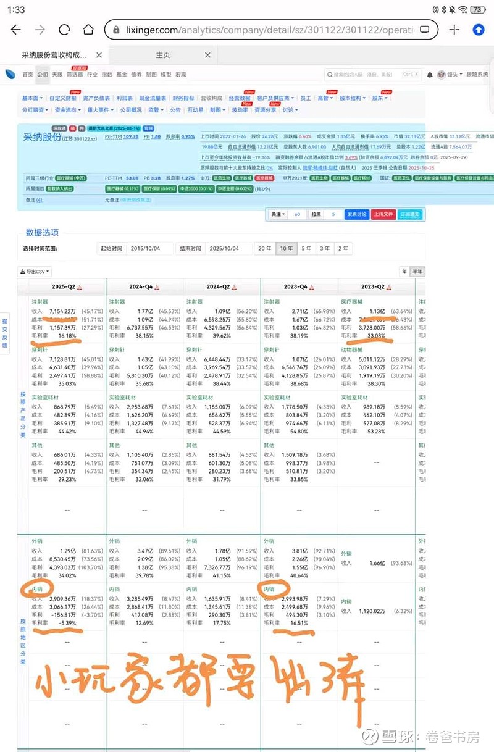The image size is (494, 752).
Task: Tap the blue browser update arrow icon
Action: pos(479,30)
